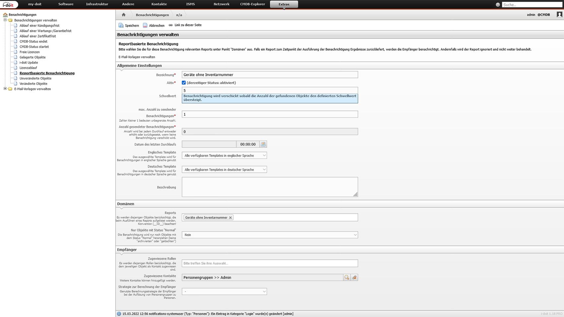
Task: Click the Bezeichnung input field
Action: coord(270,75)
